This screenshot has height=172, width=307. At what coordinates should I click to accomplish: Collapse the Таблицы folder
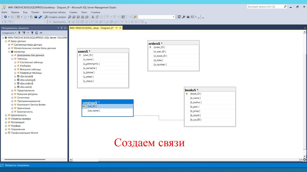click(x=12, y=59)
